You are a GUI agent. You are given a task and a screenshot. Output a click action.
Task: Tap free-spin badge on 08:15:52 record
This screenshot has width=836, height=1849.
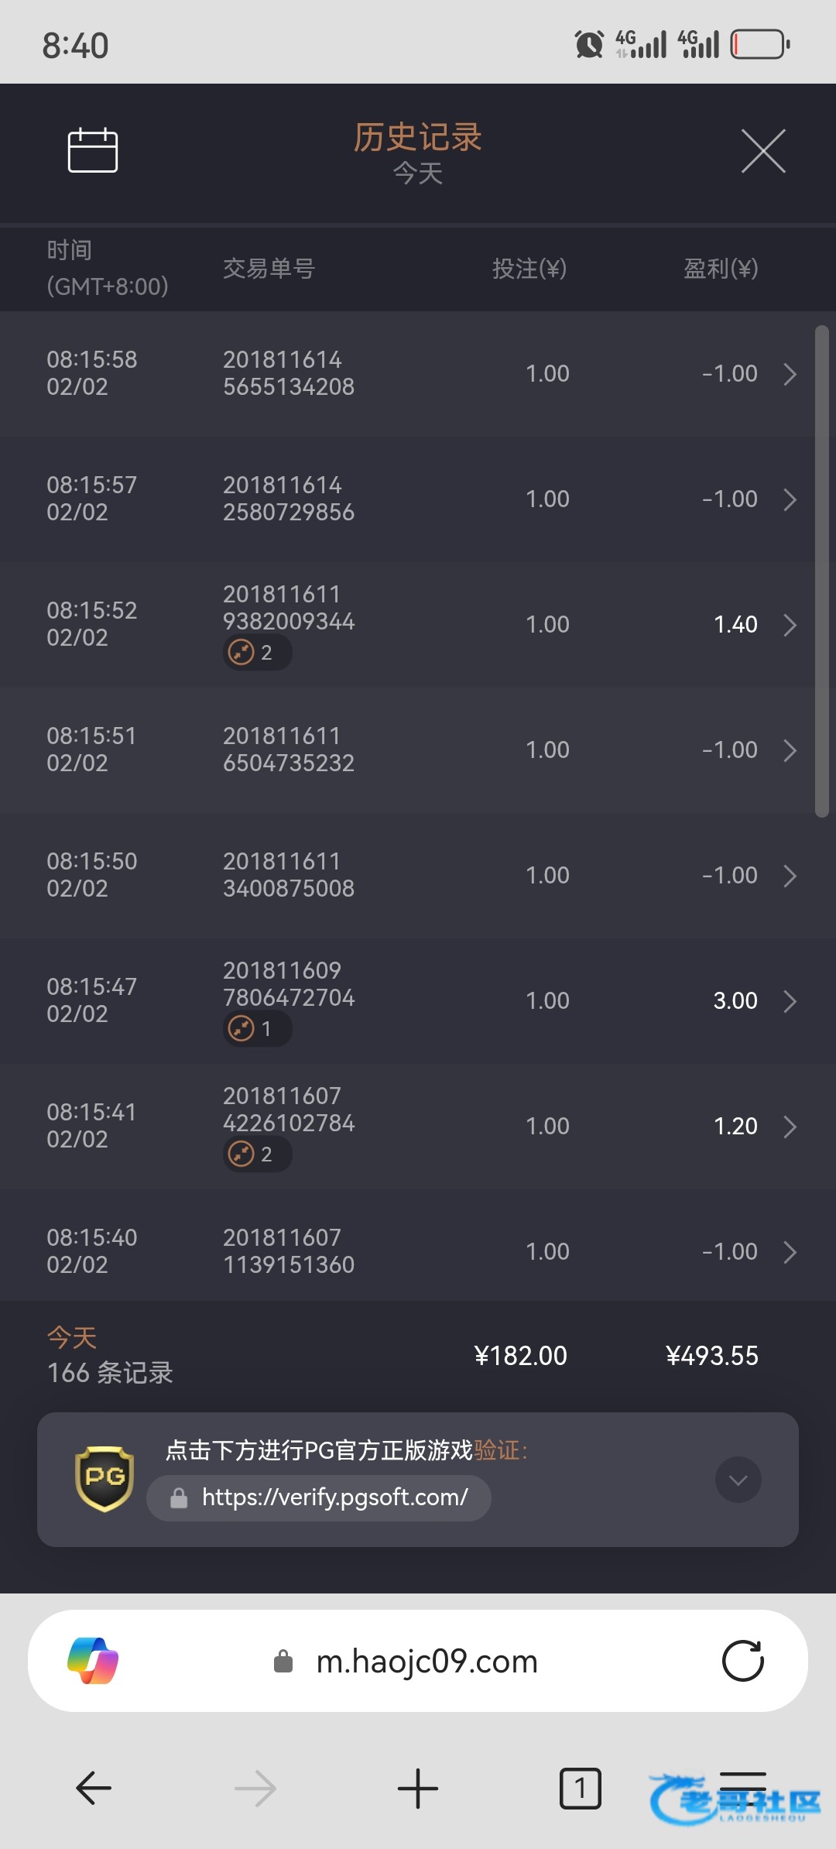pyautogui.click(x=257, y=653)
